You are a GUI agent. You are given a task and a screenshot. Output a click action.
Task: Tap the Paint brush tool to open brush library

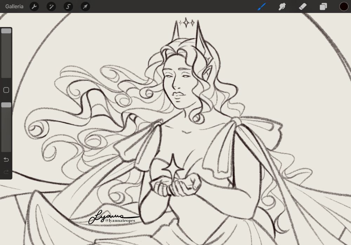(261, 6)
